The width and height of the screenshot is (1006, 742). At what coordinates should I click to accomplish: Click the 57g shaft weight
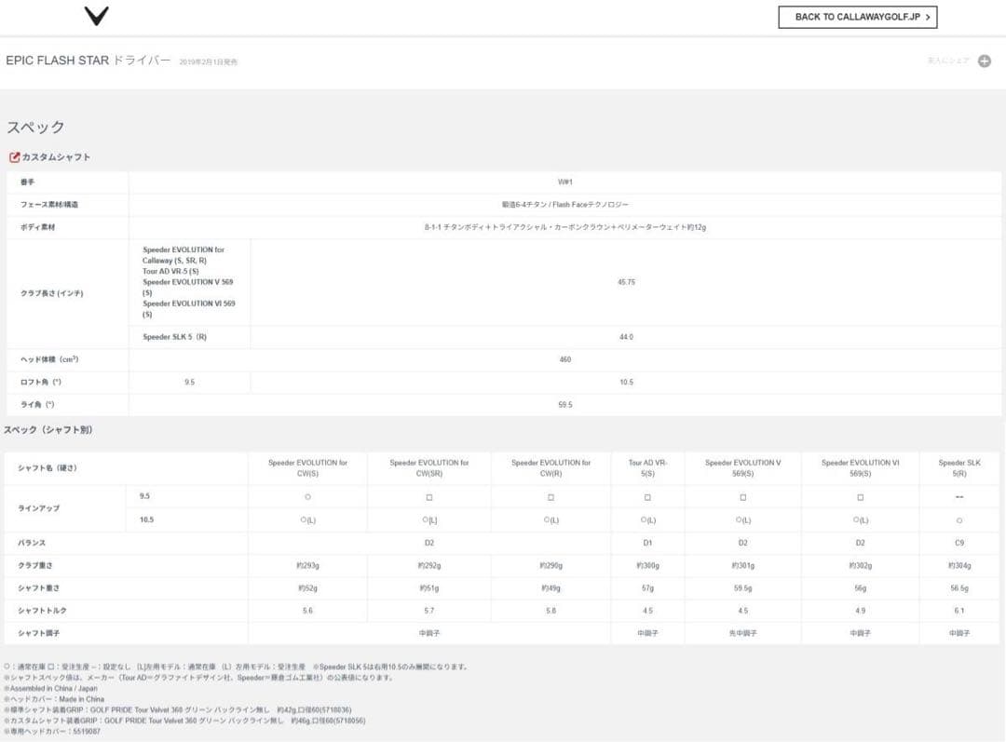click(x=647, y=588)
